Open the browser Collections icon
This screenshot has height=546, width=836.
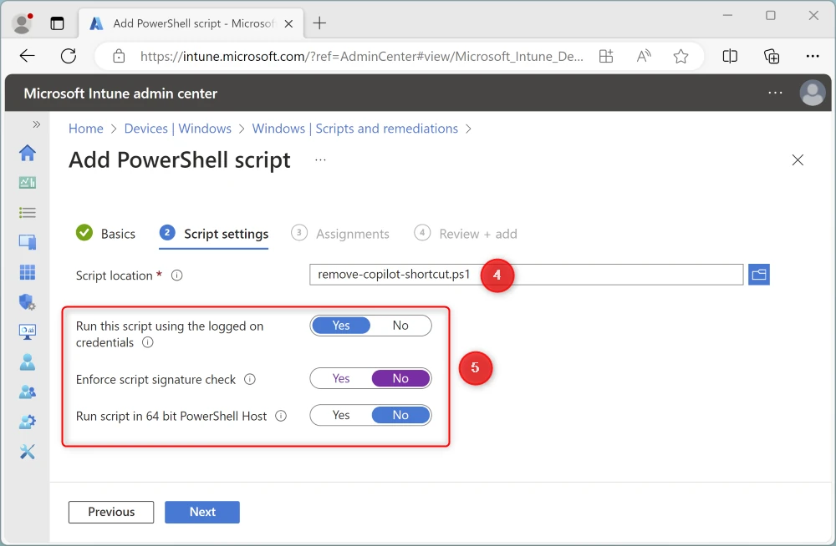tap(771, 56)
